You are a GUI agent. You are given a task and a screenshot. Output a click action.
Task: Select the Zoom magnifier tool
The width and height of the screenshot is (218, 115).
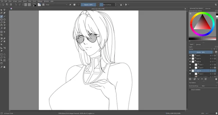pyautogui.click(x=2, y=67)
